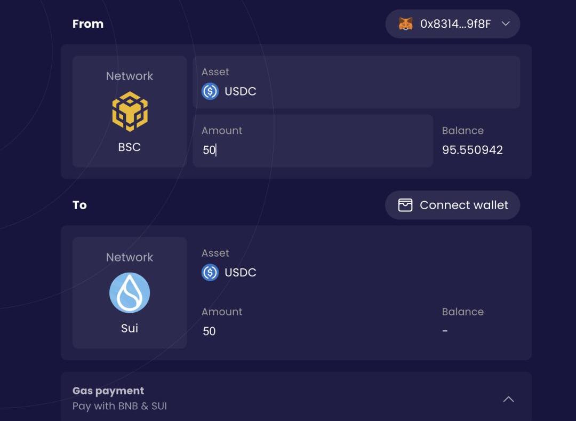Select the 0x8314...9f8F wallet address
Image resolution: width=576 pixels, height=421 pixels.
[455, 24]
